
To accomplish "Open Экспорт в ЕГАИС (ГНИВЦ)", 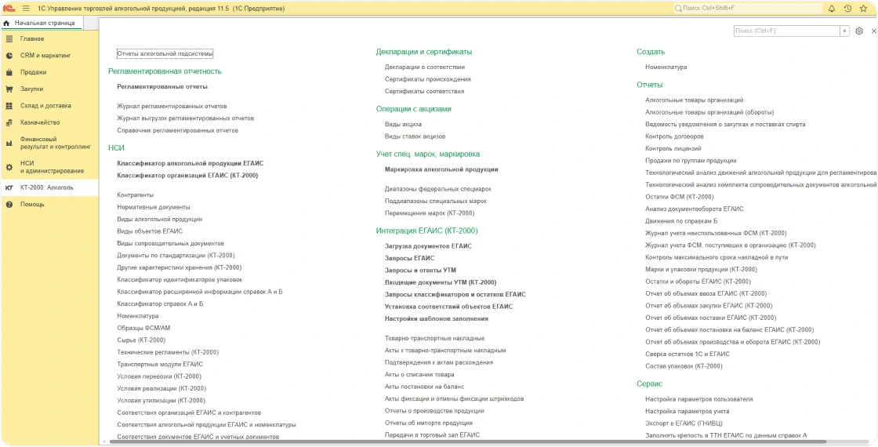I will [684, 423].
